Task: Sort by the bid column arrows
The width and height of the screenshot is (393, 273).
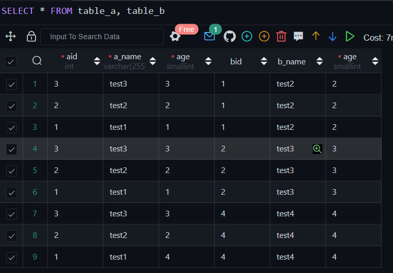Action: pos(264,61)
